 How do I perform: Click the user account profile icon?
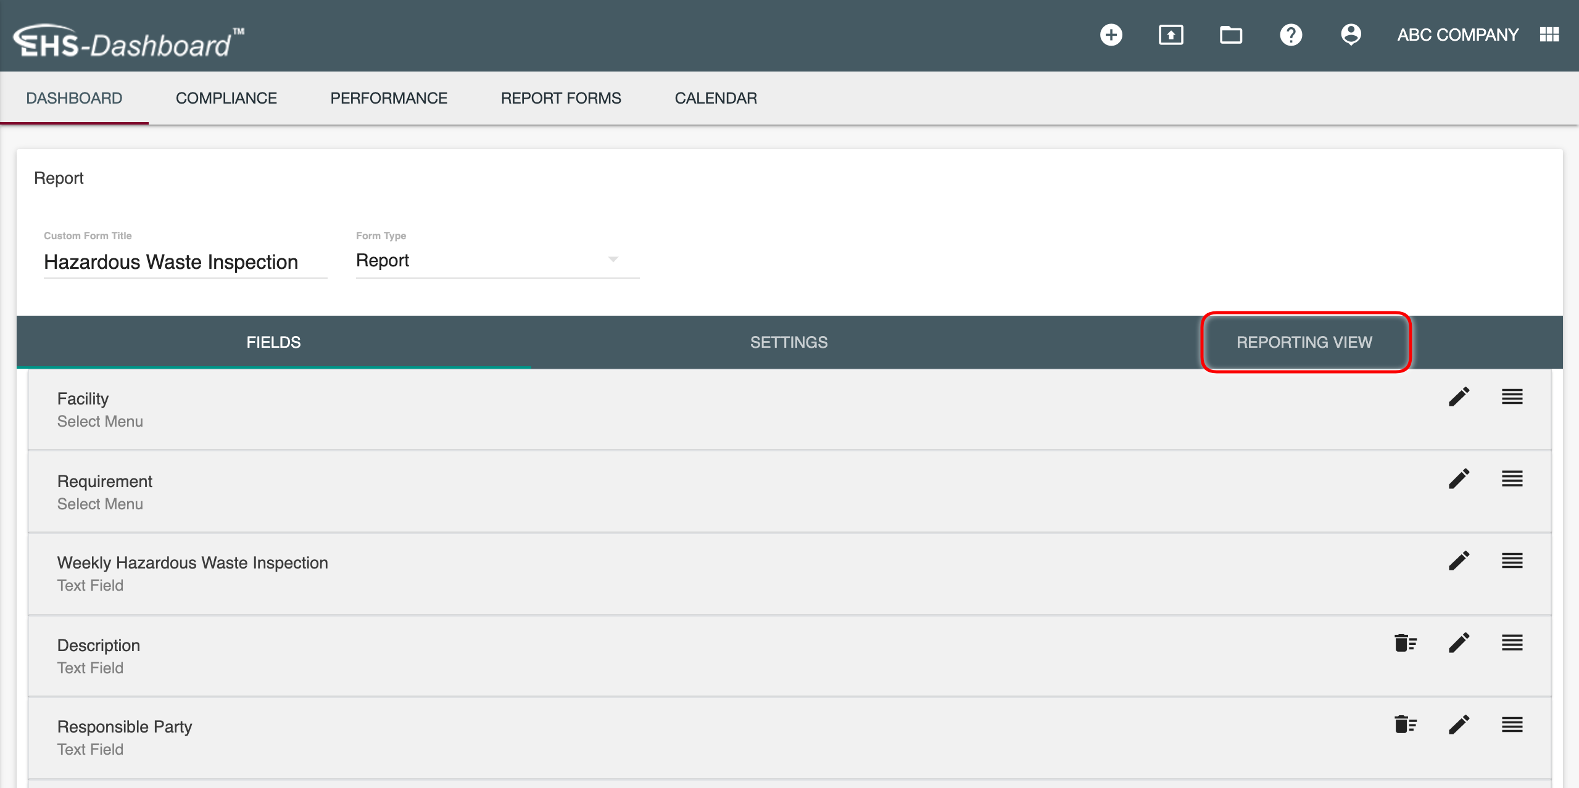pos(1351,35)
